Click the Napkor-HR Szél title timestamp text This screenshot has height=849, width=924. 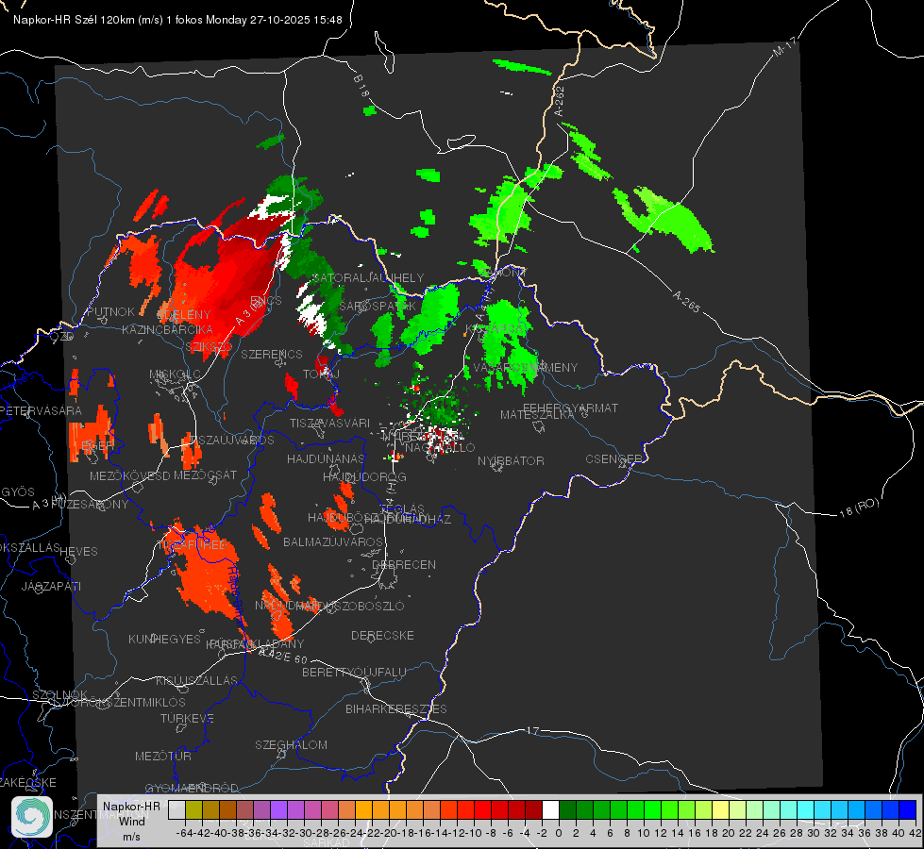(178, 20)
